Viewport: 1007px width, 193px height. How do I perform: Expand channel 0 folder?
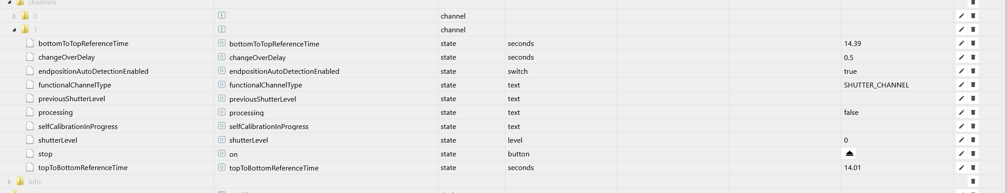pos(14,16)
